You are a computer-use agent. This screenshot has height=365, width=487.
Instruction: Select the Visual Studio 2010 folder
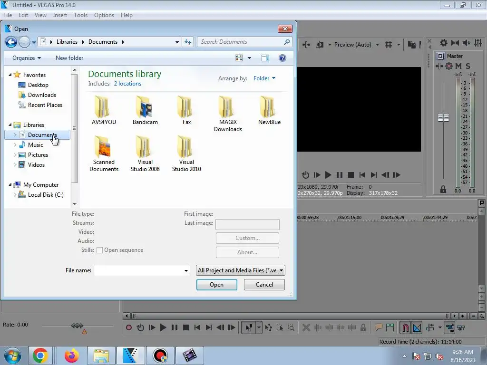point(186,154)
